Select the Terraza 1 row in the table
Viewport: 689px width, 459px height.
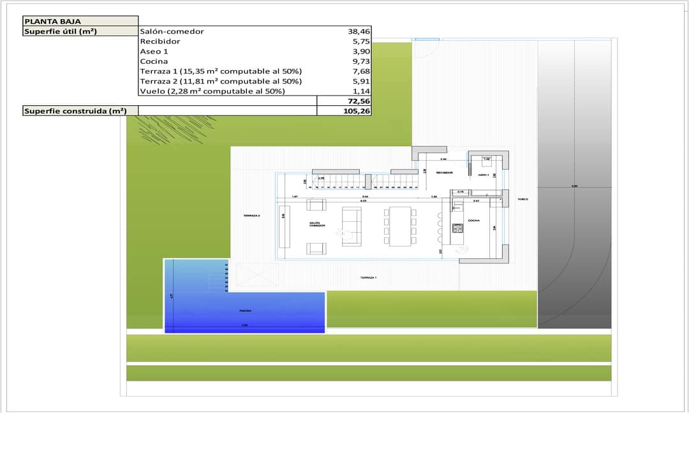pyautogui.click(x=220, y=71)
